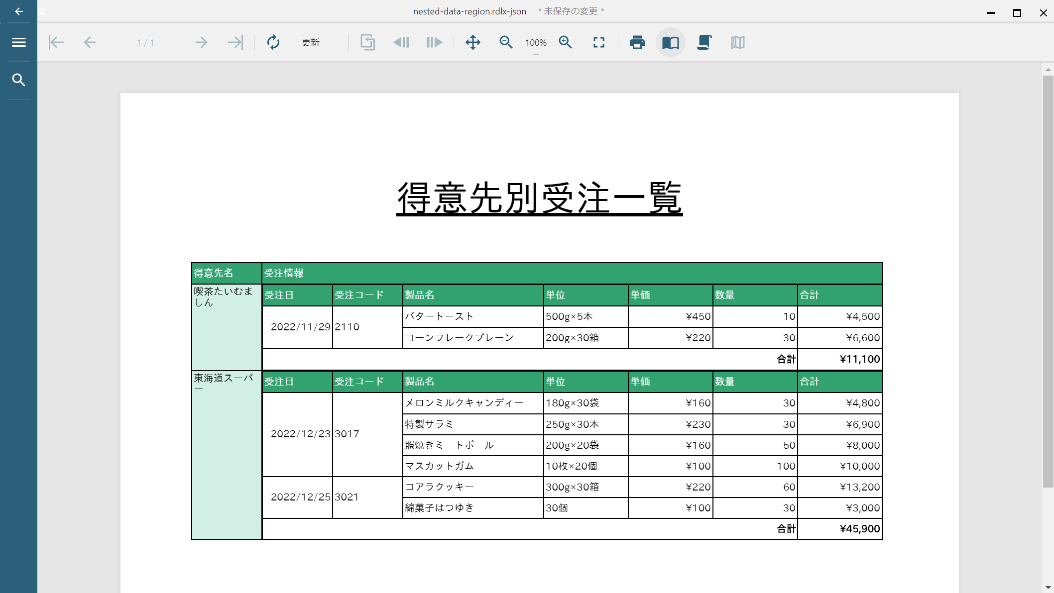Click history back icon
1054x593 pixels.
coord(401,42)
